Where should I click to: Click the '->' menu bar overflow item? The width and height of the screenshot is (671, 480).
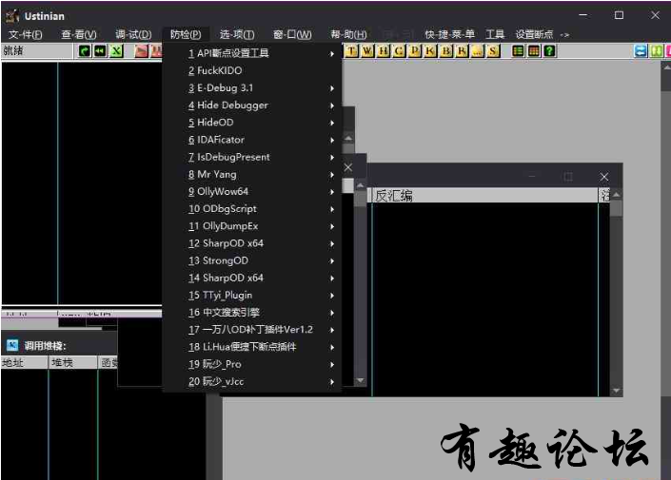[x=564, y=34]
